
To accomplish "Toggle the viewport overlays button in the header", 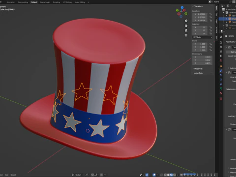I will 154,175.
